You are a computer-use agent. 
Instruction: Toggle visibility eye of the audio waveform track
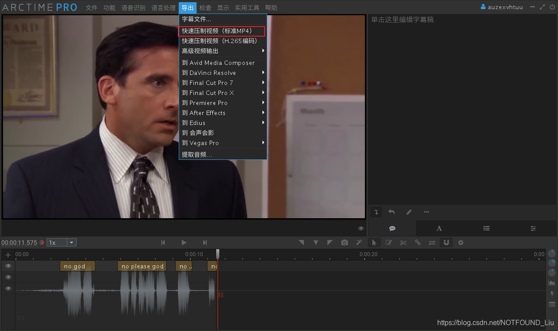8,288
